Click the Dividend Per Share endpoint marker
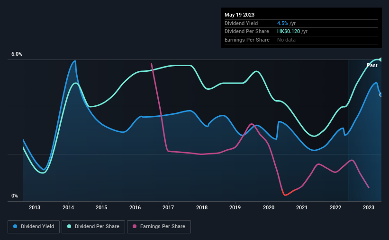The height and width of the screenshot is (240, 389). (380, 60)
